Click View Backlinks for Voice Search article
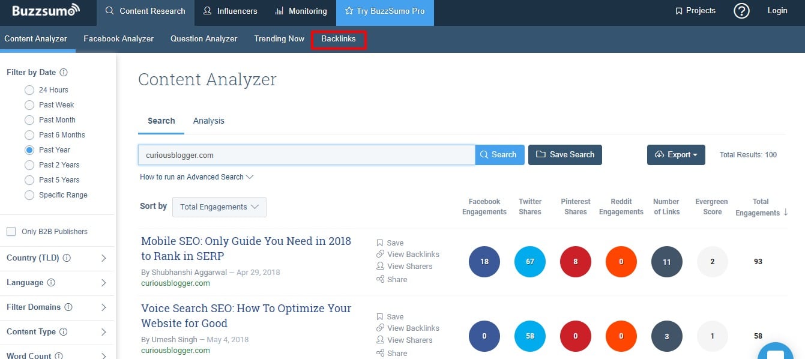This screenshot has width=805, height=359. 408,328
